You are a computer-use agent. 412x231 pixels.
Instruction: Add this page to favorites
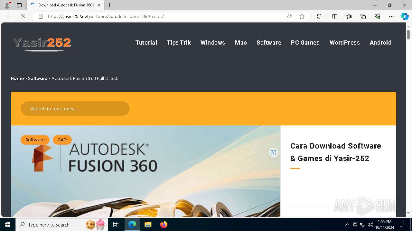pyautogui.click(x=302, y=16)
